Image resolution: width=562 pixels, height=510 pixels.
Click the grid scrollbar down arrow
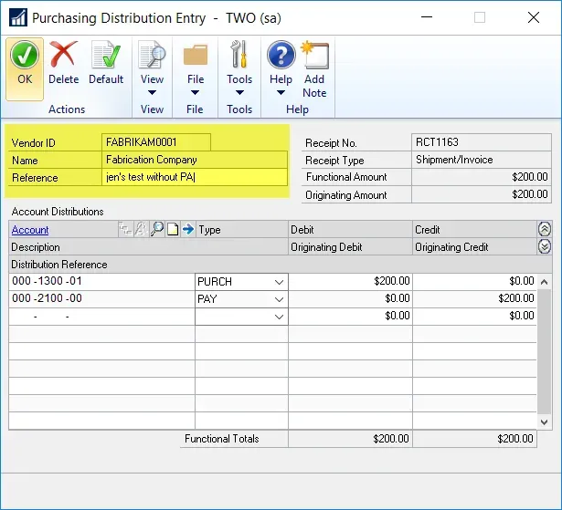(545, 422)
